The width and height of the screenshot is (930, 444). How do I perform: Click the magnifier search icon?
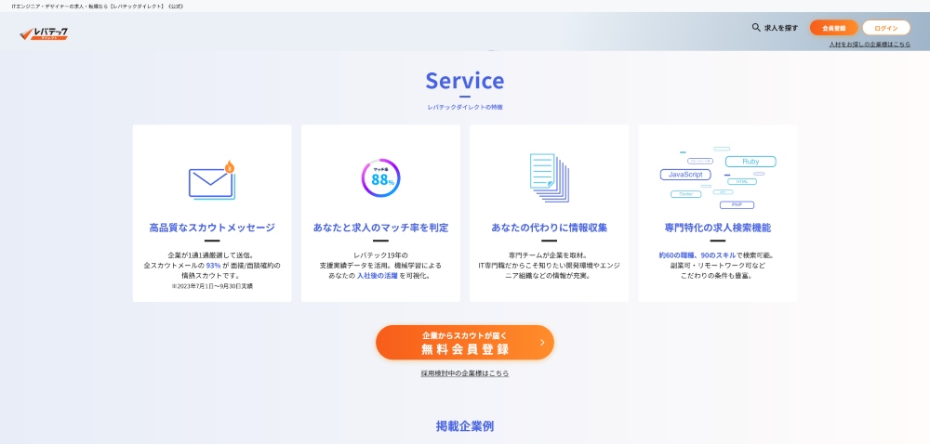[755, 27]
